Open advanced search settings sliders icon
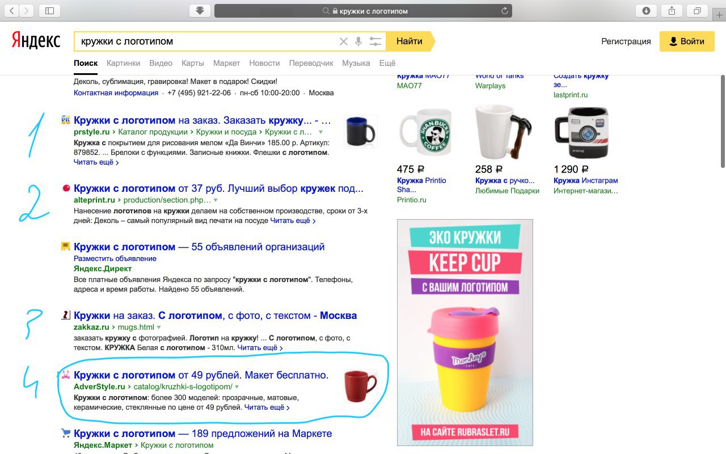The height and width of the screenshot is (454, 726). click(375, 41)
